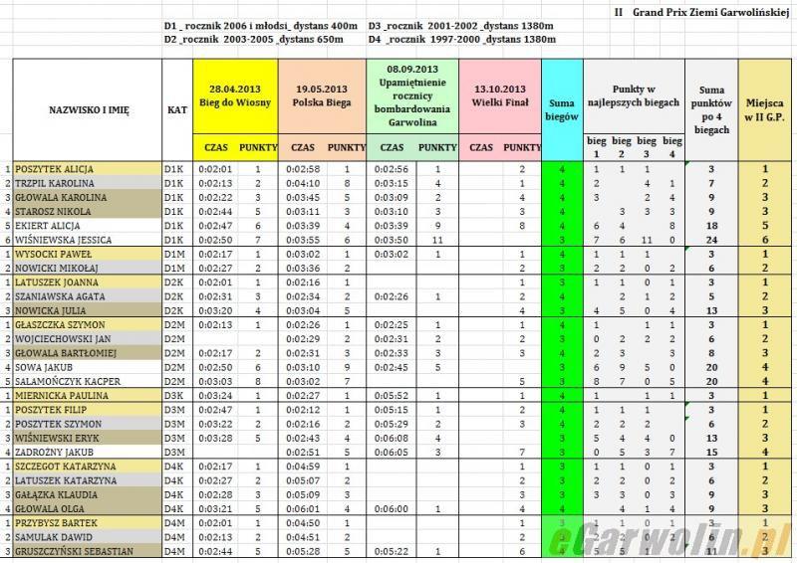The height and width of the screenshot is (563, 797).
Task: Click the CZAS sub-header under Bieg do Wiosny
Action: (216, 148)
